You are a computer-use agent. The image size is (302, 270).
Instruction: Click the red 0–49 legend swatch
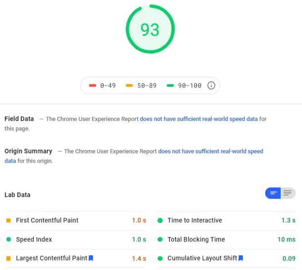click(x=93, y=86)
